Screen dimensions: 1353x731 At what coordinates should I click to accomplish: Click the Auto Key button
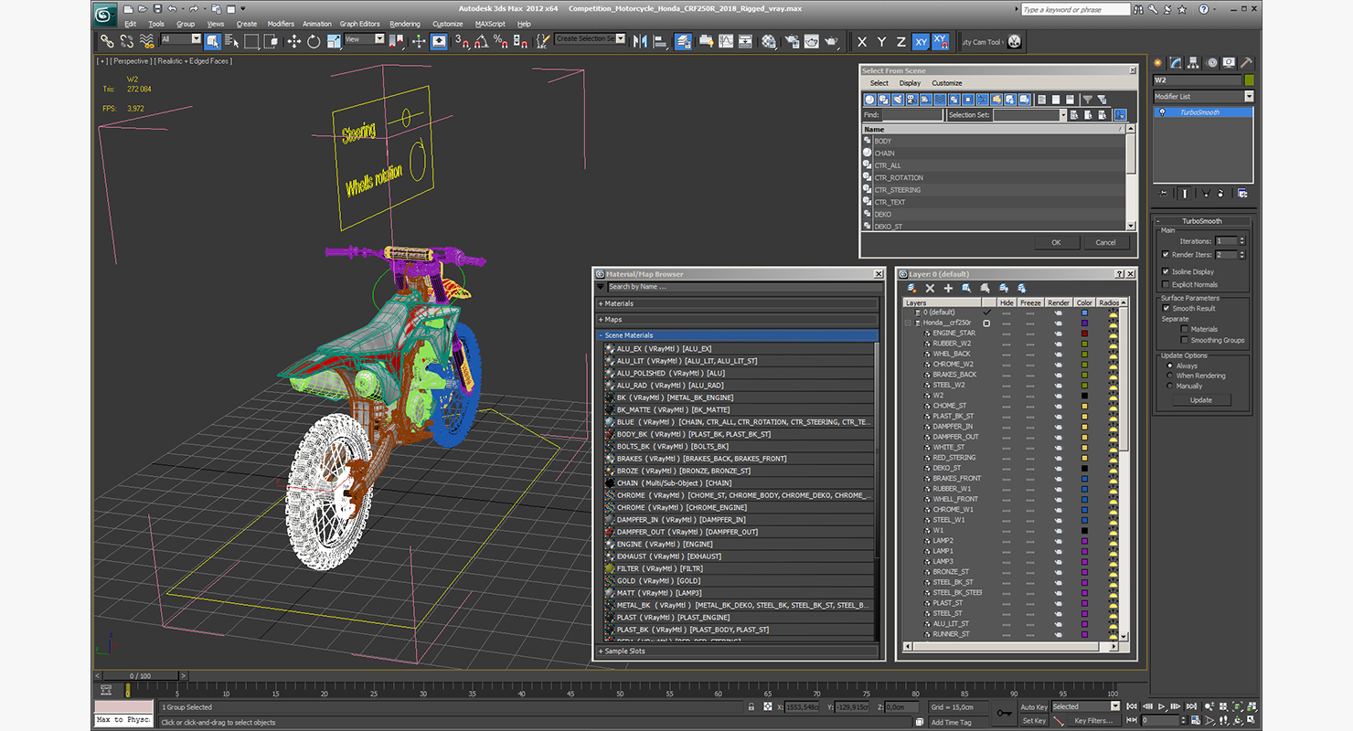[1033, 706]
